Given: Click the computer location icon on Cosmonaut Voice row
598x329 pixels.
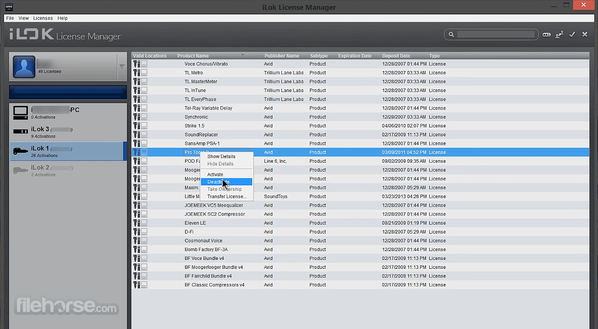Looking at the screenshot, I should (144, 241).
